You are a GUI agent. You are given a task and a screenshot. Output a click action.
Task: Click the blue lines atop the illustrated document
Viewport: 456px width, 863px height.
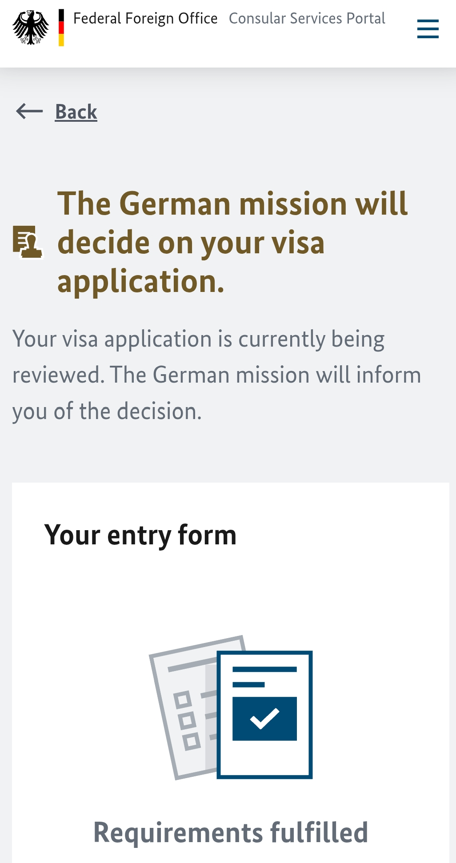tap(264, 676)
